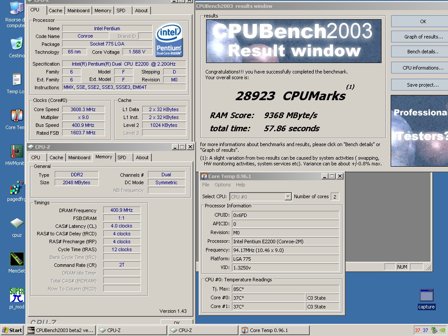Open the Options menu in Core Temp

223,185
